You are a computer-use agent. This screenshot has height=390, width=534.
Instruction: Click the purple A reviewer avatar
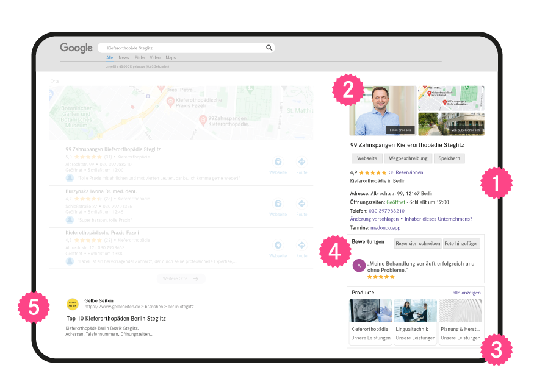click(x=359, y=266)
